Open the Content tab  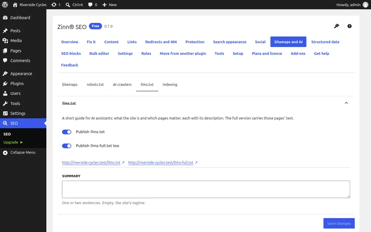coord(111,42)
